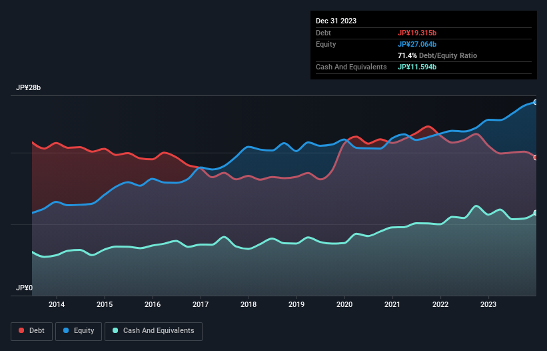Click the 2014 x-axis label
This screenshot has width=547, height=351.
pos(57,304)
